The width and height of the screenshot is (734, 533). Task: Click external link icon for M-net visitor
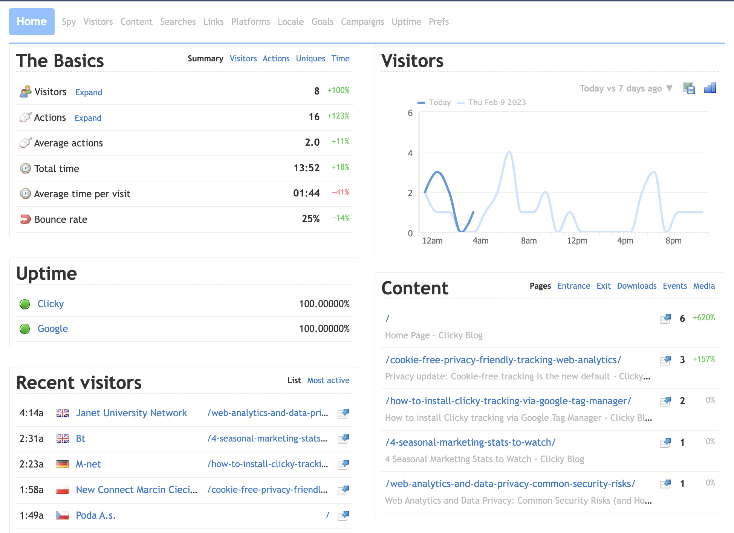point(343,464)
